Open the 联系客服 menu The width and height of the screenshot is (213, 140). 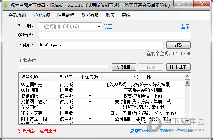90,15
